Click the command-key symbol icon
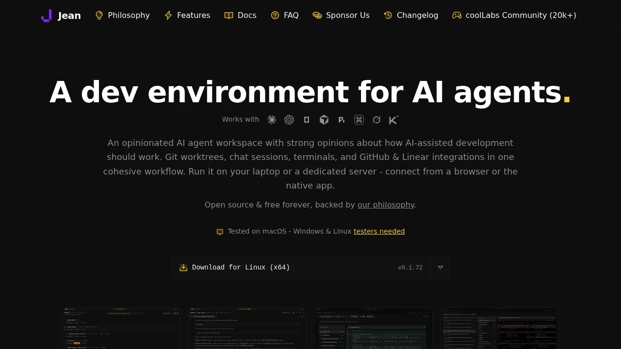621x349 pixels. pyautogui.click(x=359, y=120)
